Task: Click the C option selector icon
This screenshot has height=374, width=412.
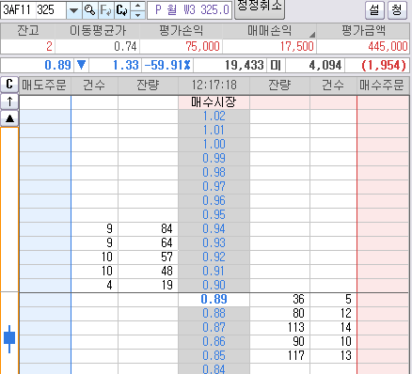Action: click(x=121, y=10)
